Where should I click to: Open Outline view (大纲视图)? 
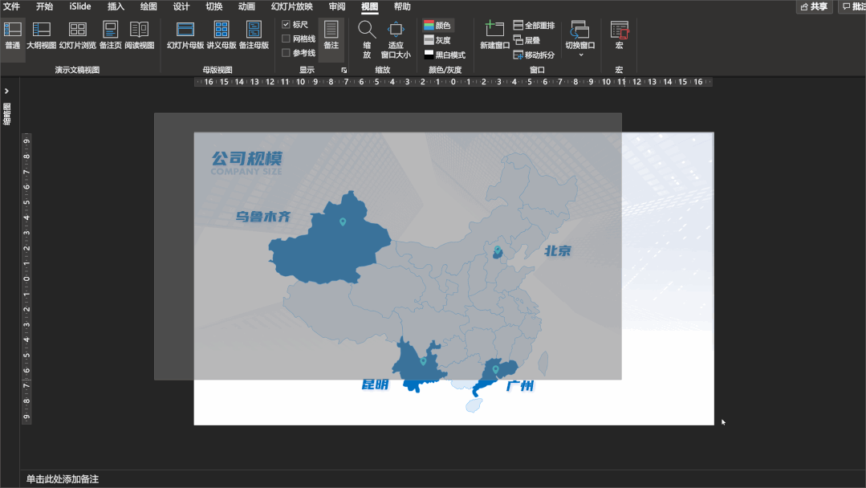point(42,36)
